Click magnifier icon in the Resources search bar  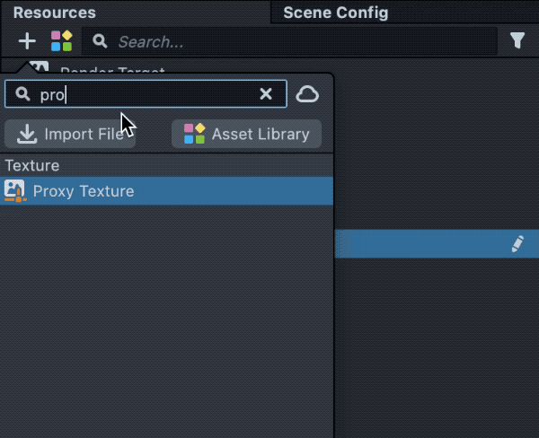101,41
